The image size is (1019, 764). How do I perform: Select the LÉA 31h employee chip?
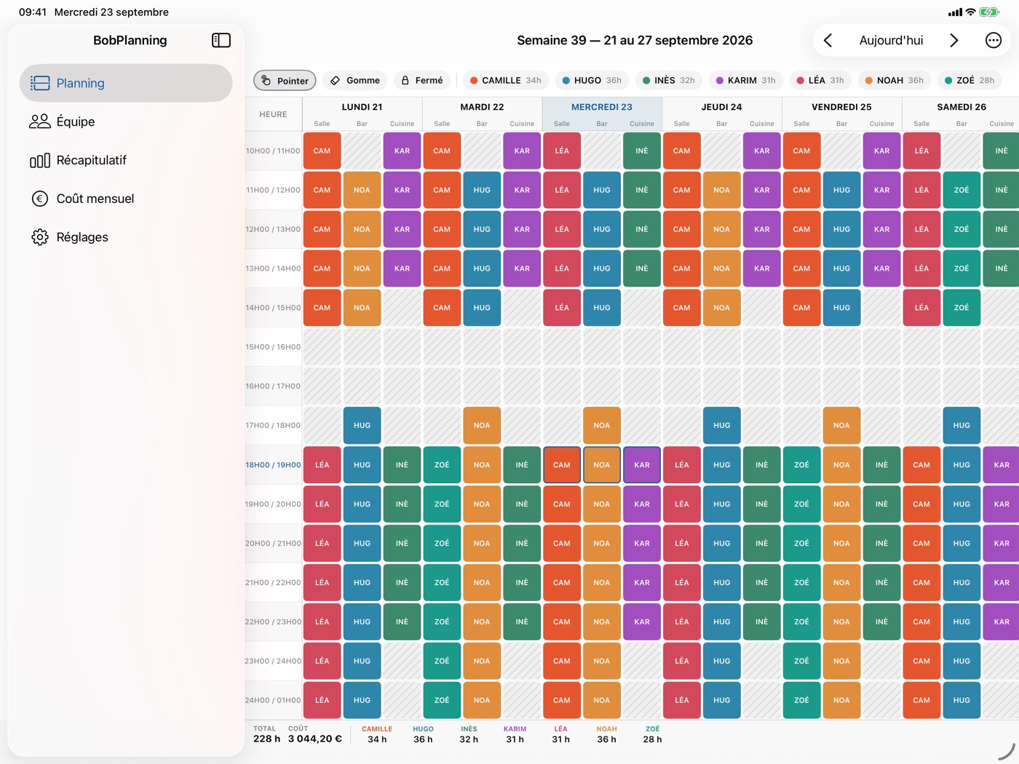(x=820, y=80)
